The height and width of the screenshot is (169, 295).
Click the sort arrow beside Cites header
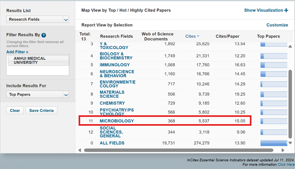pos(198,36)
